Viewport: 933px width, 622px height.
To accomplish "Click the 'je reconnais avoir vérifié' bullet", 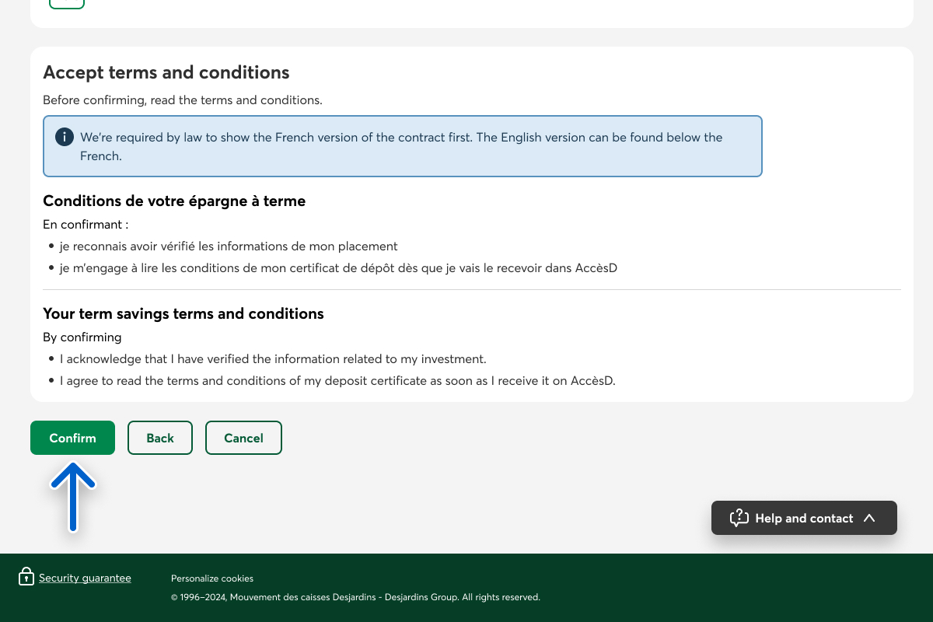I will [228, 246].
